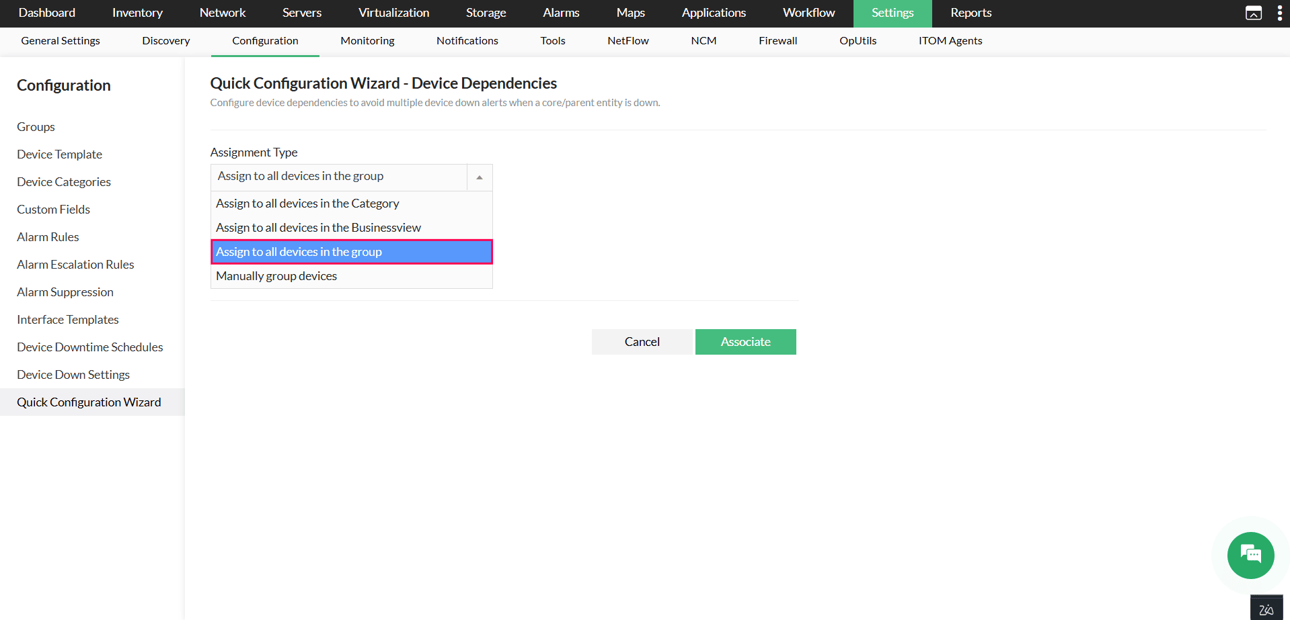
Task: Open the Zia assistant at bottom right
Action: coord(1266,607)
